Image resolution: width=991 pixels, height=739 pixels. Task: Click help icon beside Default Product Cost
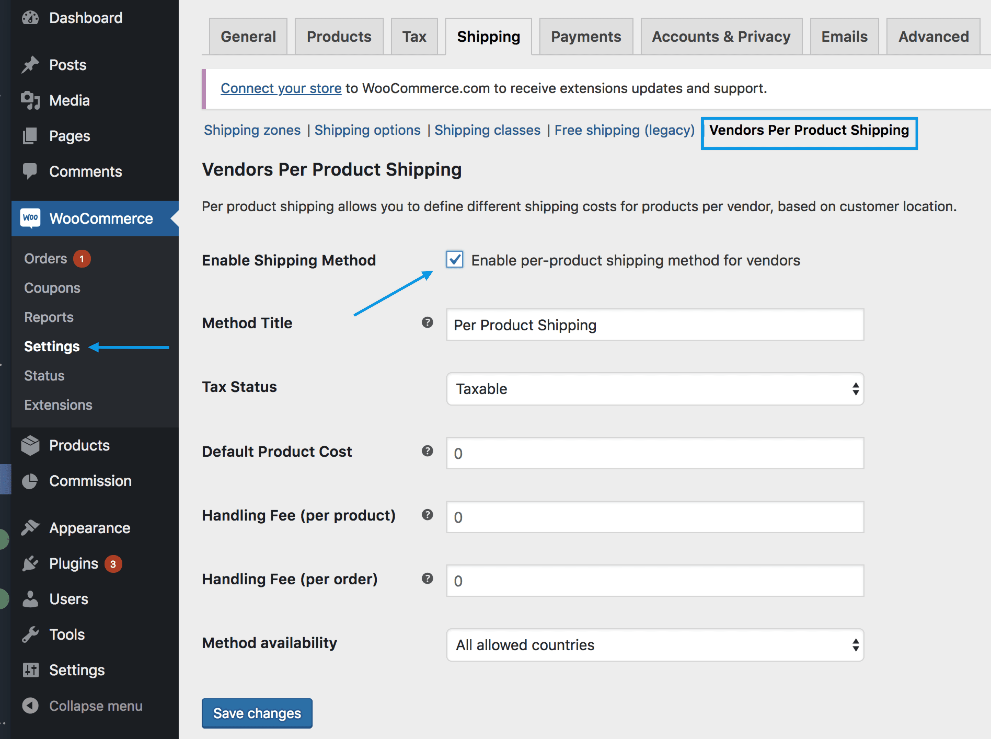(x=427, y=451)
